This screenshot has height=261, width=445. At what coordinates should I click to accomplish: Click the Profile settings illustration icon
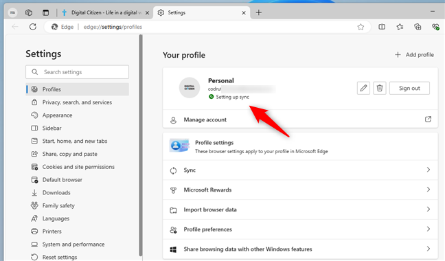tap(179, 146)
